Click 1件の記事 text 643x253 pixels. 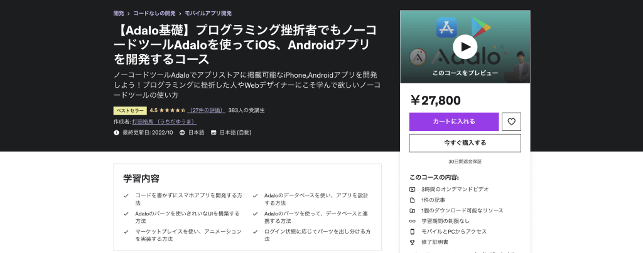click(x=433, y=200)
